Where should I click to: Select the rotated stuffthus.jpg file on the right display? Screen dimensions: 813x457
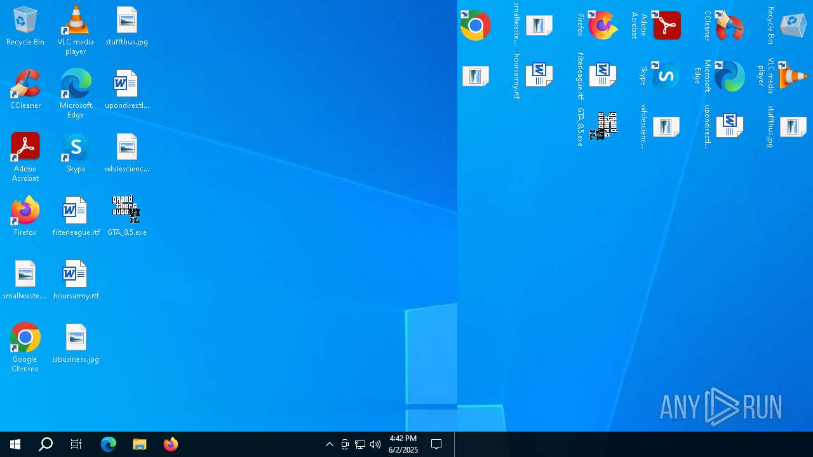[x=788, y=127]
